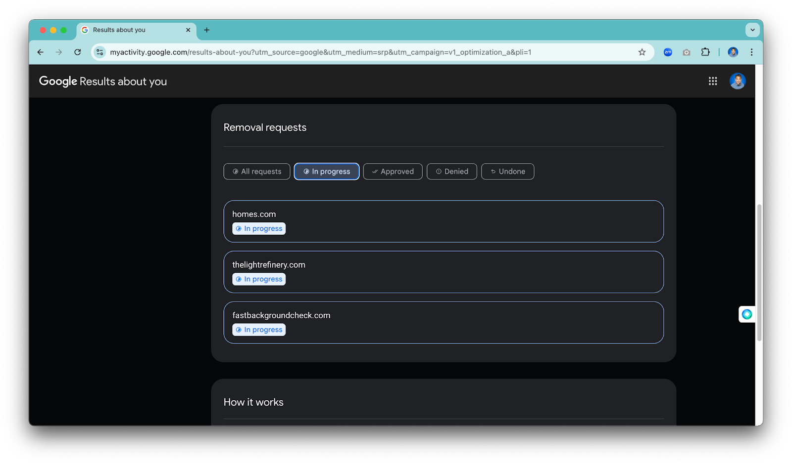Click In progress badge under homes.com
Viewport: 792px width, 464px height.
pos(259,229)
